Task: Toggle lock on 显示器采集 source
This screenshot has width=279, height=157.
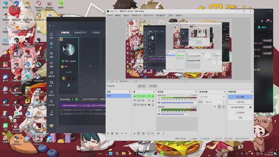Action: (x=153, y=105)
